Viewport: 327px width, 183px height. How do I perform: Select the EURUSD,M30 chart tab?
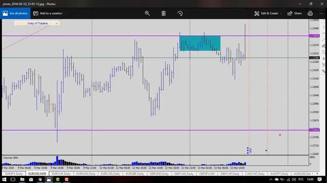tap(37, 174)
